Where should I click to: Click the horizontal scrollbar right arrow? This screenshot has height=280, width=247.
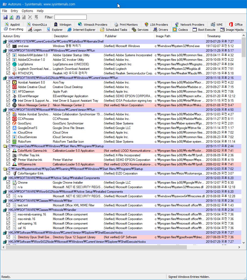pyautogui.click(x=239, y=247)
